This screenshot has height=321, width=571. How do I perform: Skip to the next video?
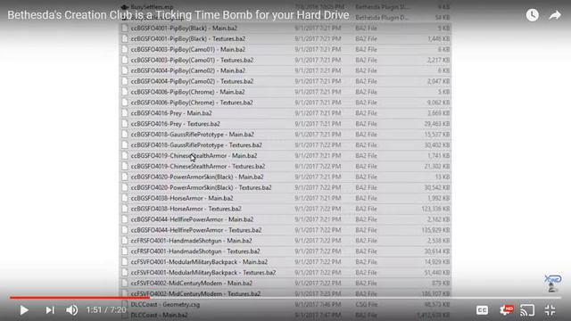[50, 310]
